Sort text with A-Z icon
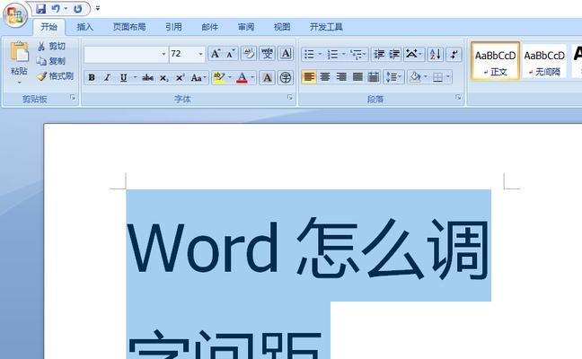This screenshot has width=582, height=359. [x=435, y=55]
